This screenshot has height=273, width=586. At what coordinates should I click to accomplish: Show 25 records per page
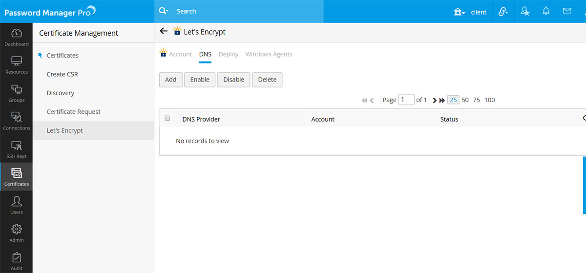[453, 100]
